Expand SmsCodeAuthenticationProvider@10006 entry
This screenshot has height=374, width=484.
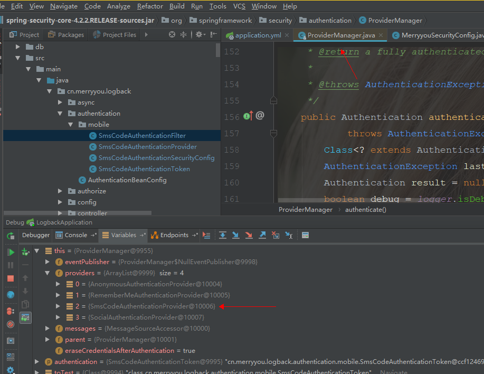(58, 306)
